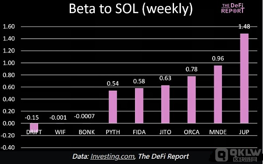Click the 1.00 y-axis label
This screenshot has height=164, width=263.
pyautogui.click(x=9, y=63)
